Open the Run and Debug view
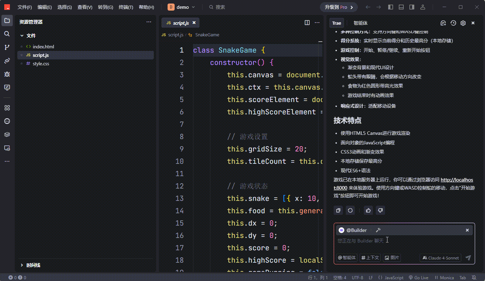 [7, 74]
